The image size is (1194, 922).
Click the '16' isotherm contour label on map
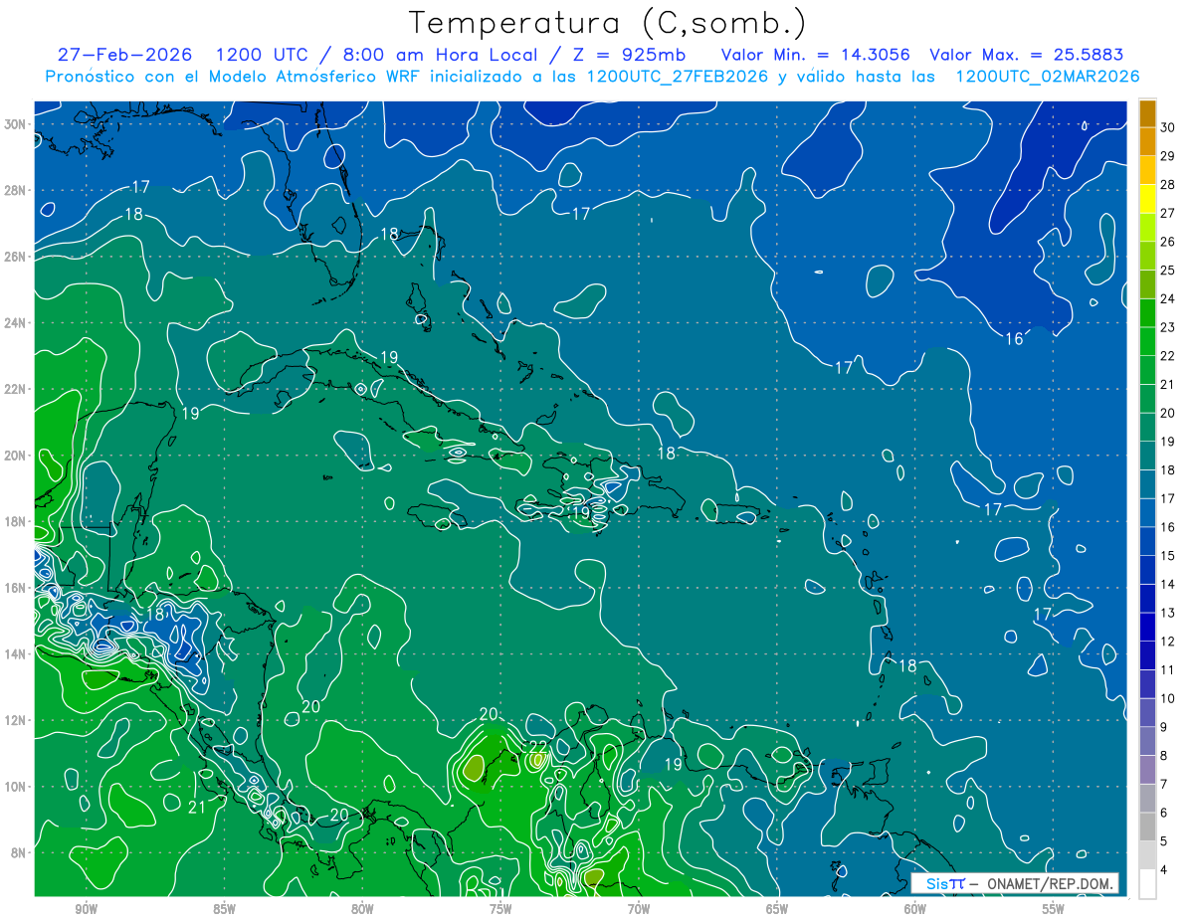click(x=1014, y=339)
